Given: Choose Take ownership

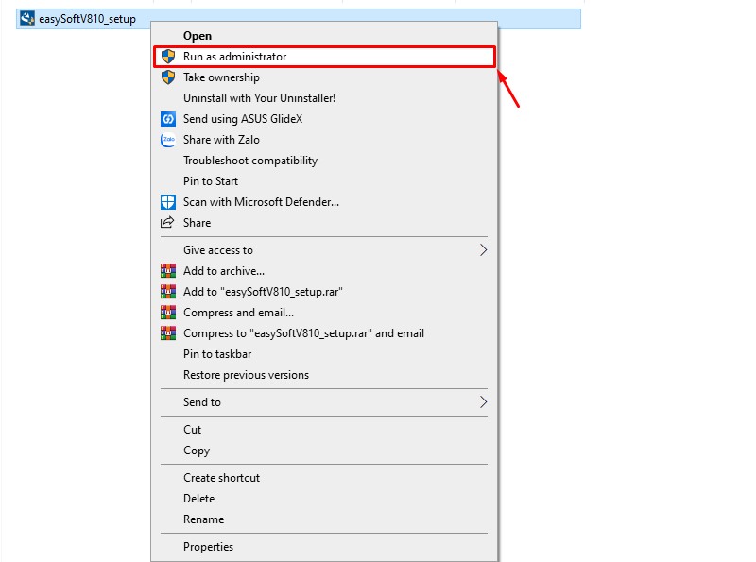Looking at the screenshot, I should click(x=324, y=77).
